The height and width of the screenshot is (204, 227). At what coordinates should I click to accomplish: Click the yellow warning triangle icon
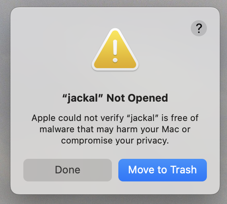click(115, 50)
